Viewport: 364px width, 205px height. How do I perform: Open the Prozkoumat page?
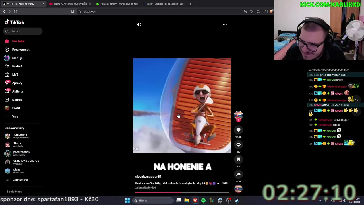pyautogui.click(x=21, y=50)
